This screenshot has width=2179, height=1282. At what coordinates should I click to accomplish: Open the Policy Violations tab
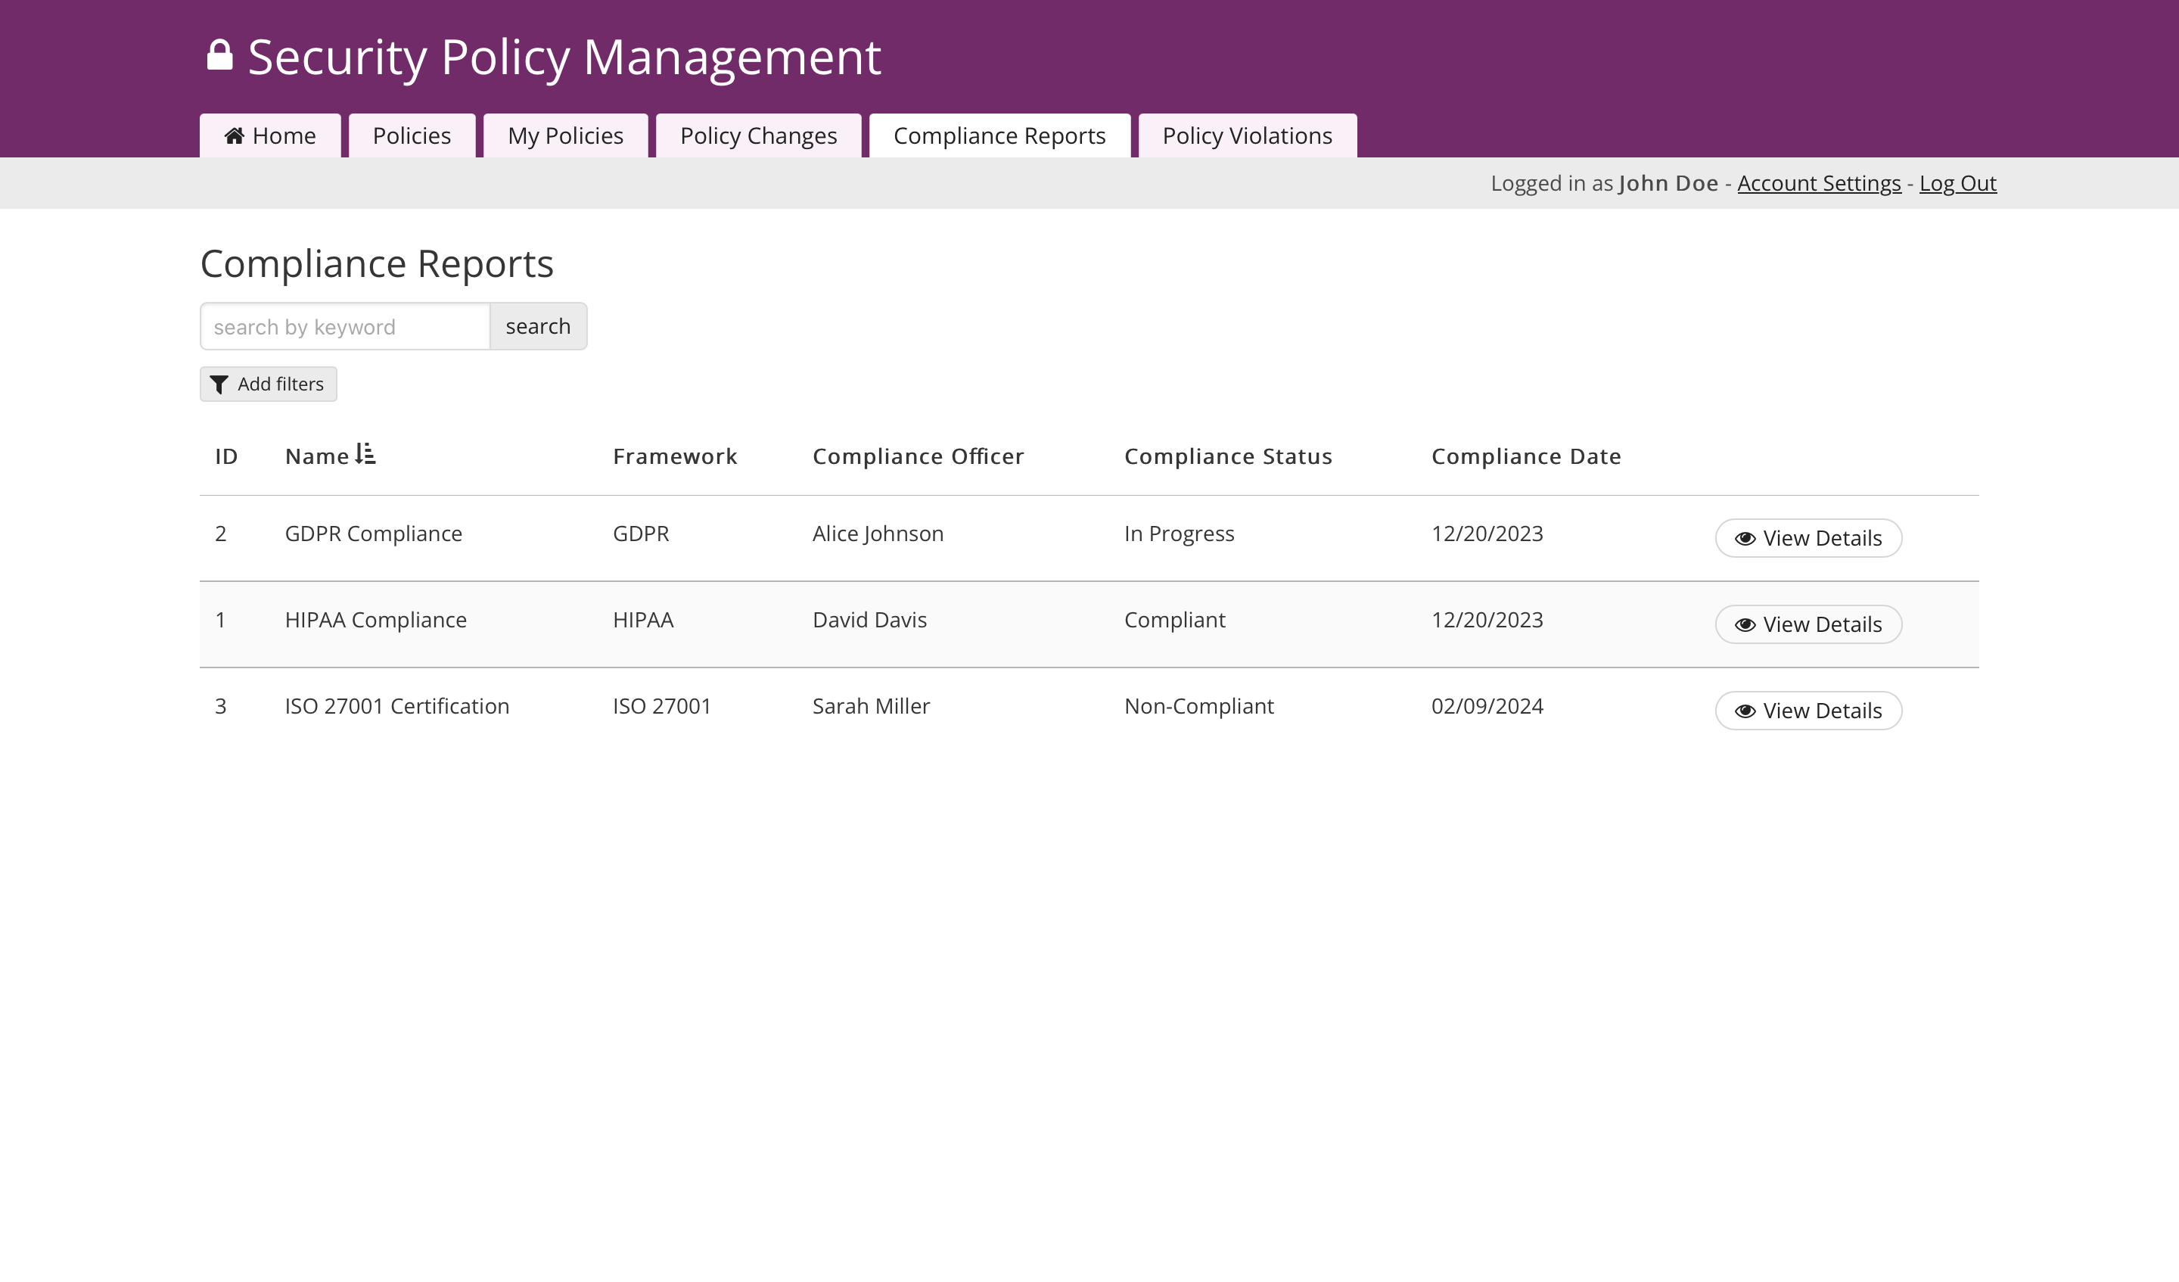coord(1247,135)
